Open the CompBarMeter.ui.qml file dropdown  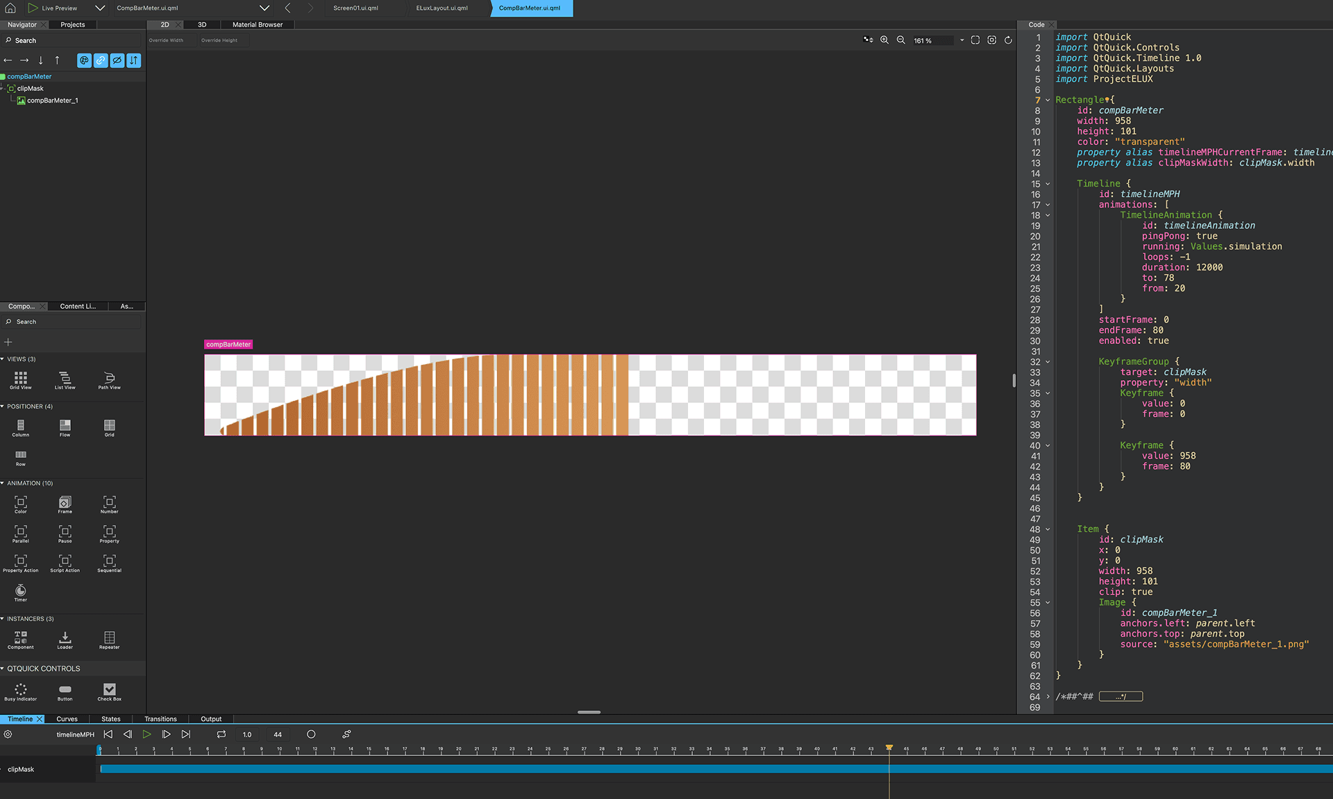click(265, 8)
